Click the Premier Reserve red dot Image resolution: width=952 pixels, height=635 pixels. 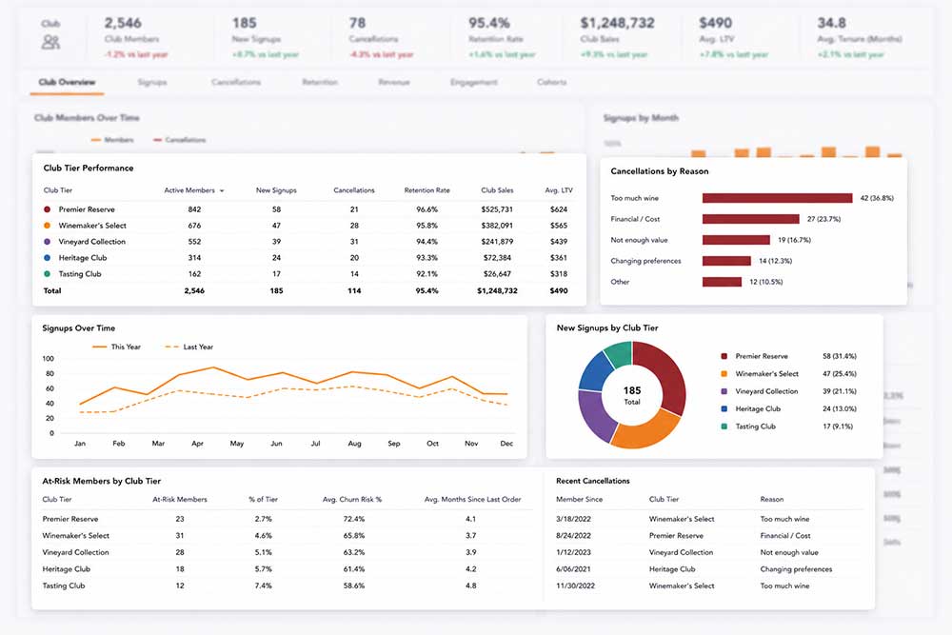pos(48,209)
